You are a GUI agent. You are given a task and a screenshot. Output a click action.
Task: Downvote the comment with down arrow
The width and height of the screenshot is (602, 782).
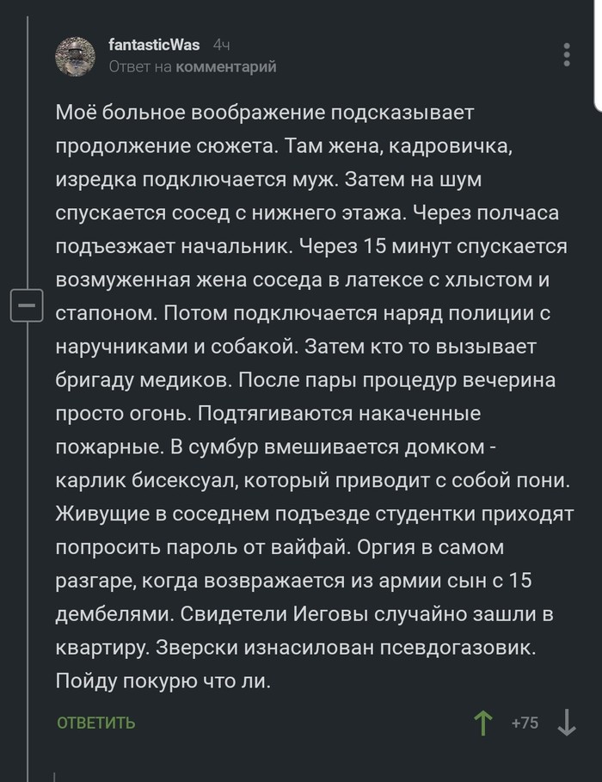pyautogui.click(x=567, y=723)
